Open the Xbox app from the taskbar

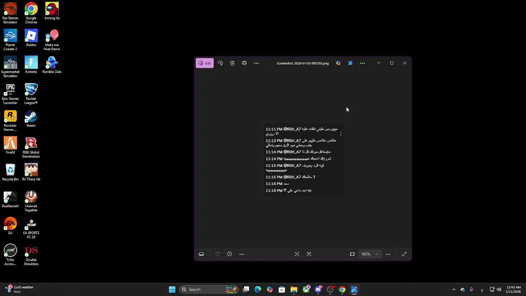306,289
